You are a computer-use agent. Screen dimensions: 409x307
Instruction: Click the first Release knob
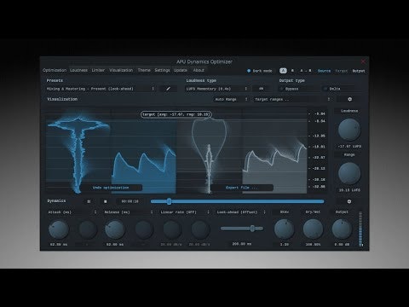[115, 229]
